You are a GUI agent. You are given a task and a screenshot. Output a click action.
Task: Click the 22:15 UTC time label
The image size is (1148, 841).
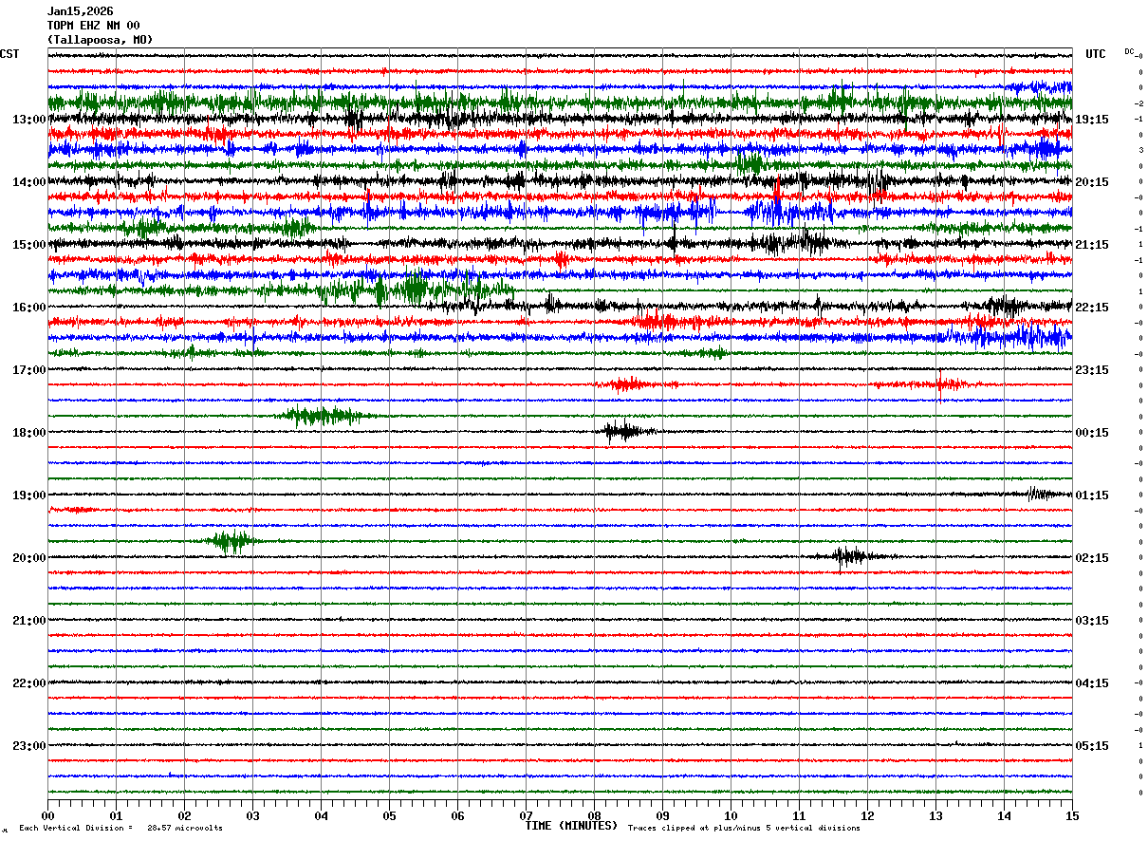(1092, 308)
